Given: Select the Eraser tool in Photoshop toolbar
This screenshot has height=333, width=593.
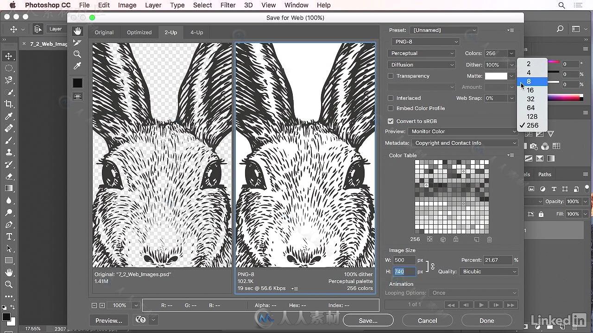Looking at the screenshot, I should [x=9, y=176].
